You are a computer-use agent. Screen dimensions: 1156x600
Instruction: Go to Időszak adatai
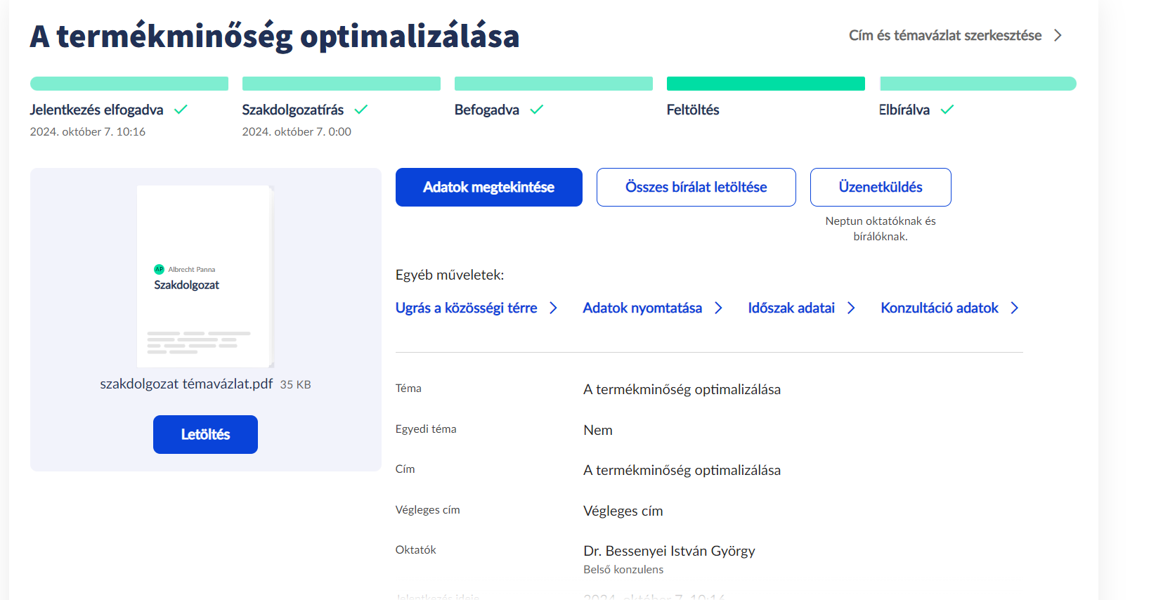pyautogui.click(x=791, y=308)
